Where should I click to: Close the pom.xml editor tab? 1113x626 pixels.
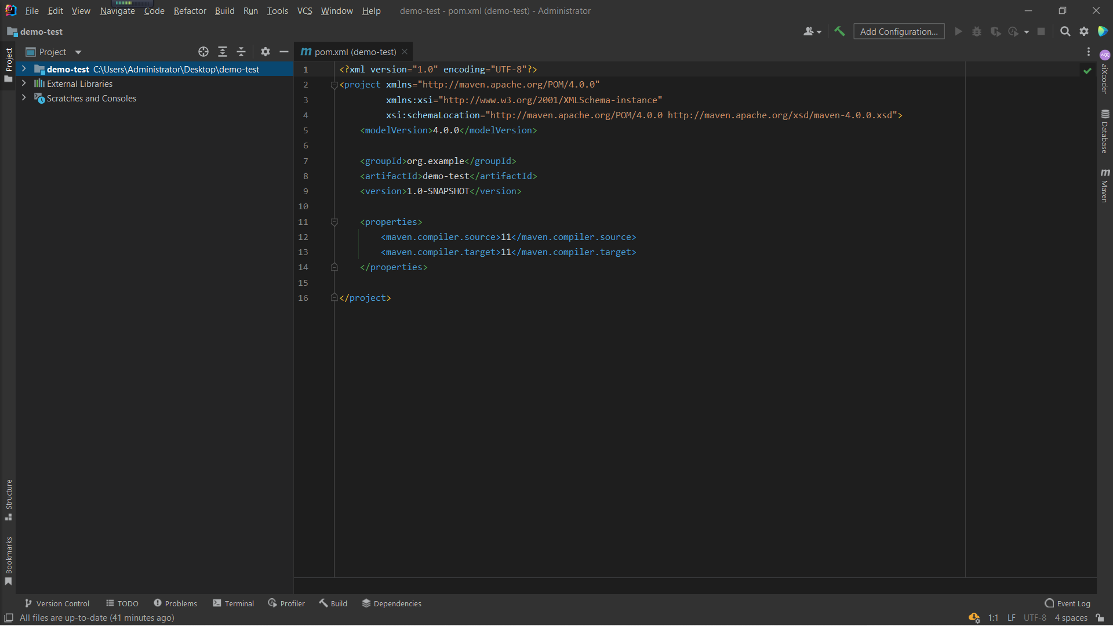click(405, 52)
